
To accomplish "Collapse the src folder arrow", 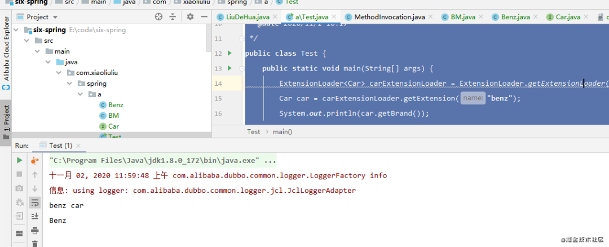I will point(27,41).
